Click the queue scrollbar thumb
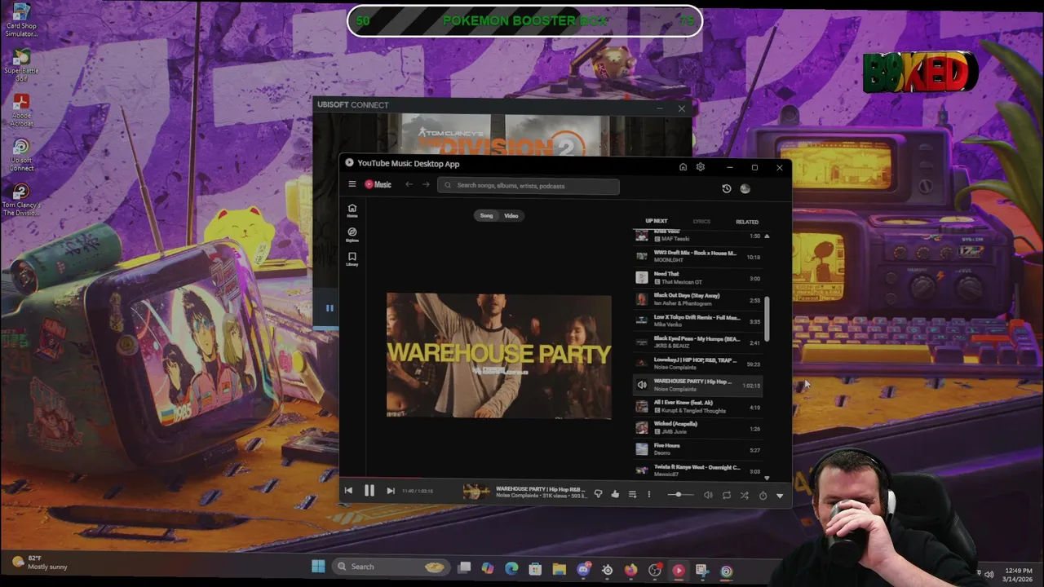 767,320
